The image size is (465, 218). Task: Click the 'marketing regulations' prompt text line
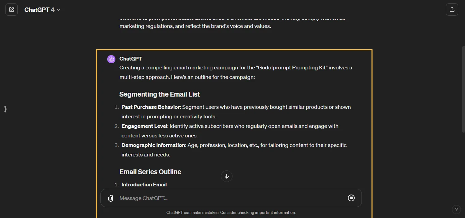click(x=195, y=26)
